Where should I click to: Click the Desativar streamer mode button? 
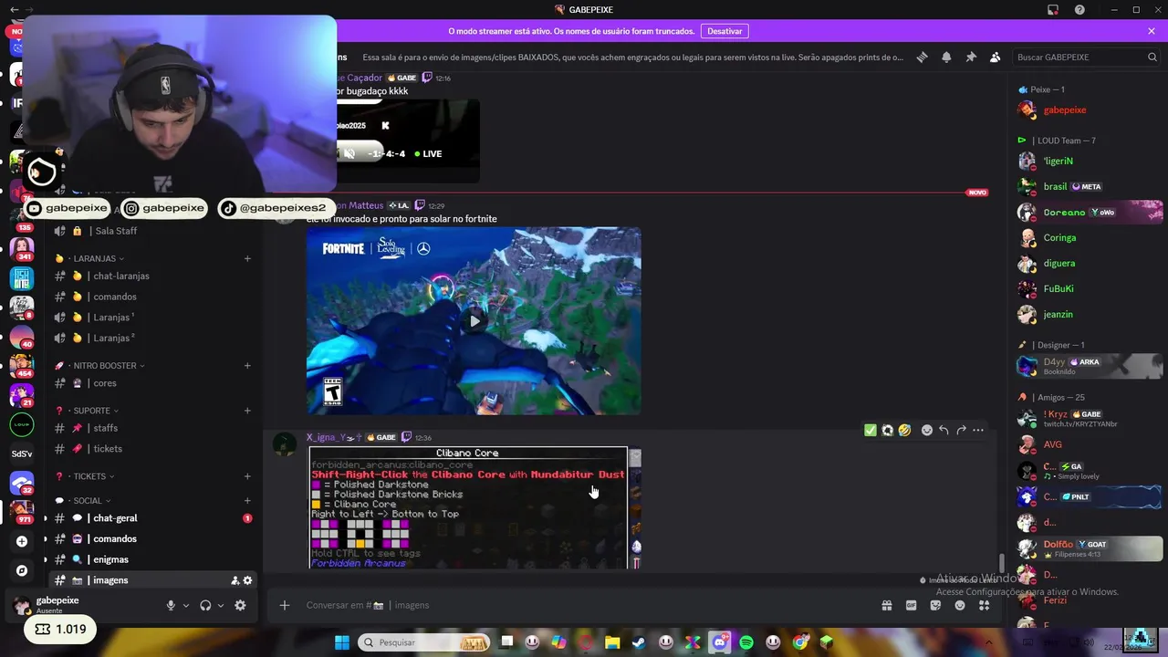click(x=725, y=31)
